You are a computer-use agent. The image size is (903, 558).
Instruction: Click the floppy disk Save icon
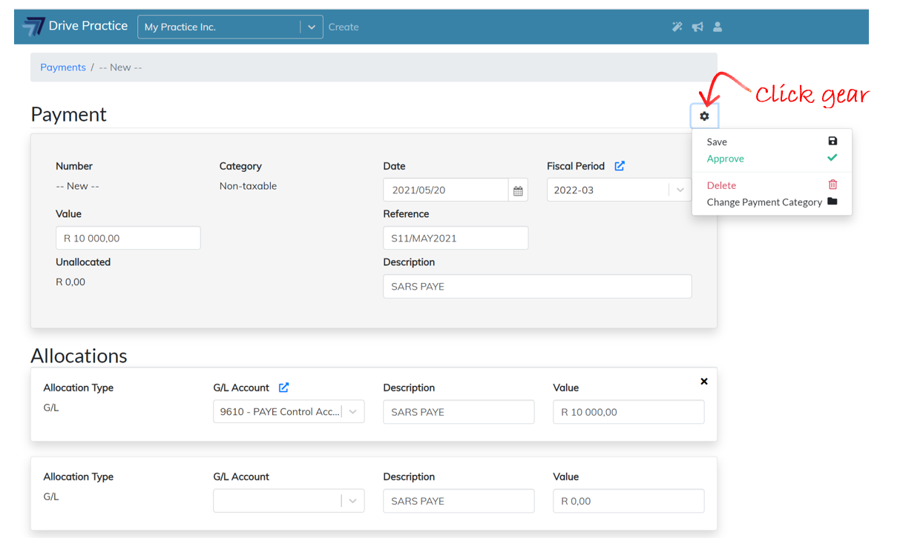(833, 141)
